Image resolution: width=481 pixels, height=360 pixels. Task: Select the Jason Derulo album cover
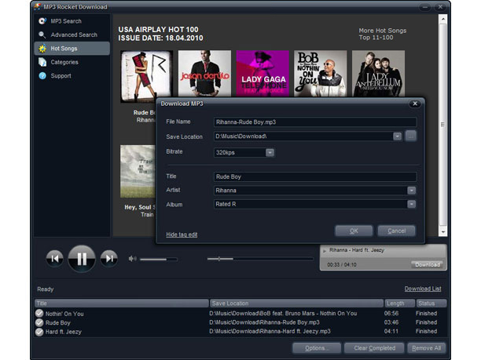[204, 74]
